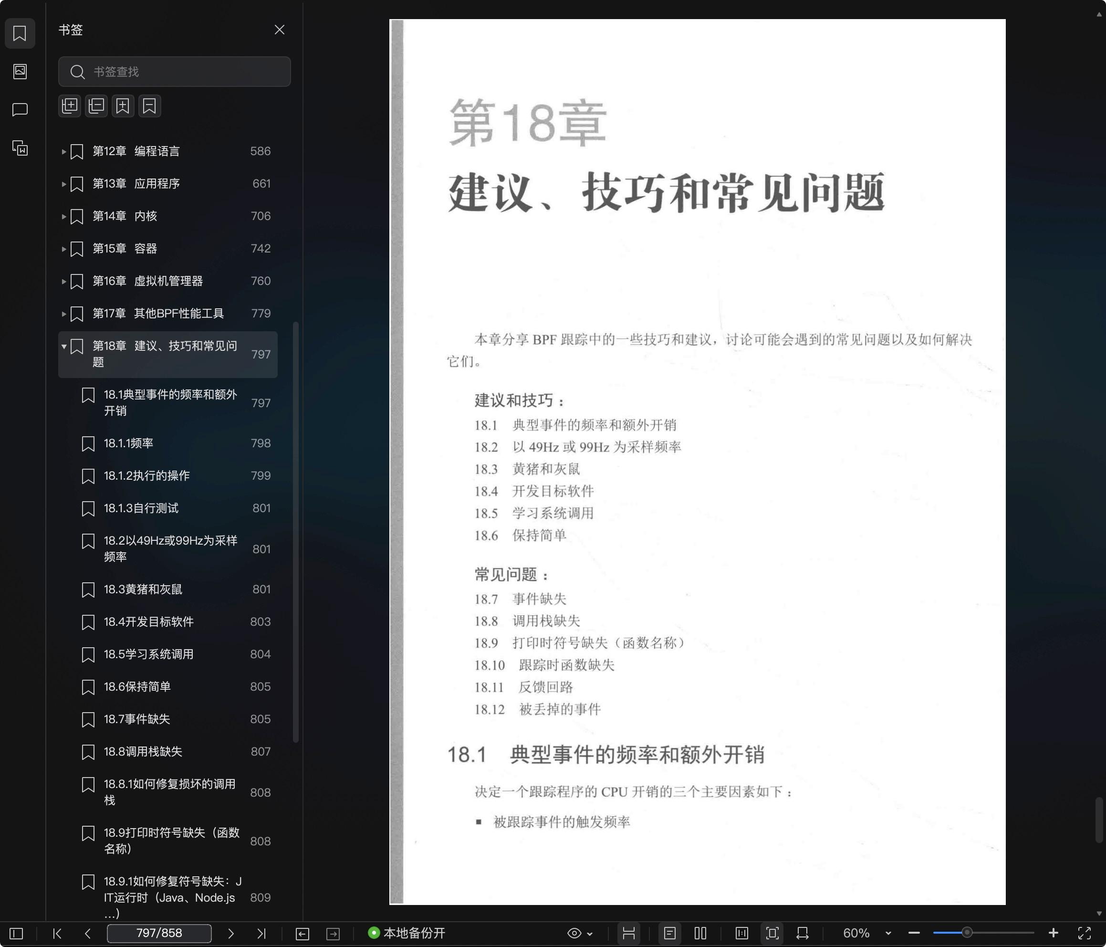Open the eye protection mode dropdown
Image resolution: width=1106 pixels, height=947 pixels.
(580, 933)
